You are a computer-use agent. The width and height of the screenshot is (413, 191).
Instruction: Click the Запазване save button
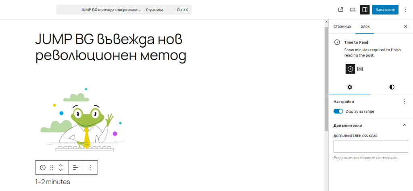(385, 10)
